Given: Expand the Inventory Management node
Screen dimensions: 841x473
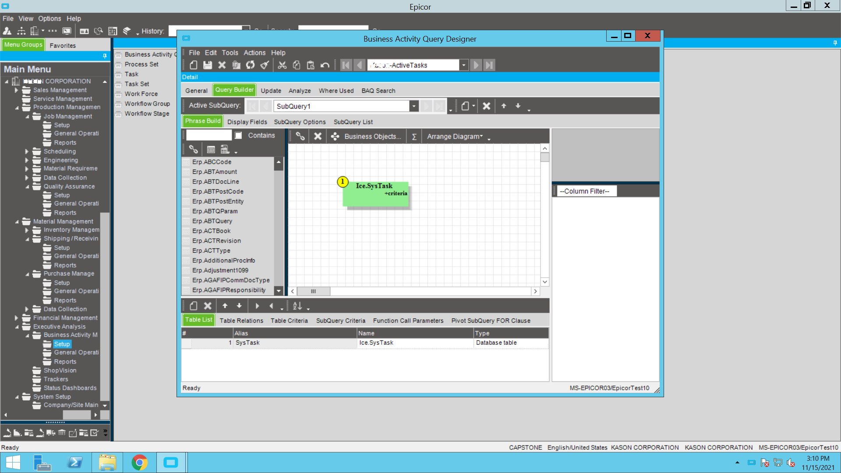Looking at the screenshot, I should (27, 230).
